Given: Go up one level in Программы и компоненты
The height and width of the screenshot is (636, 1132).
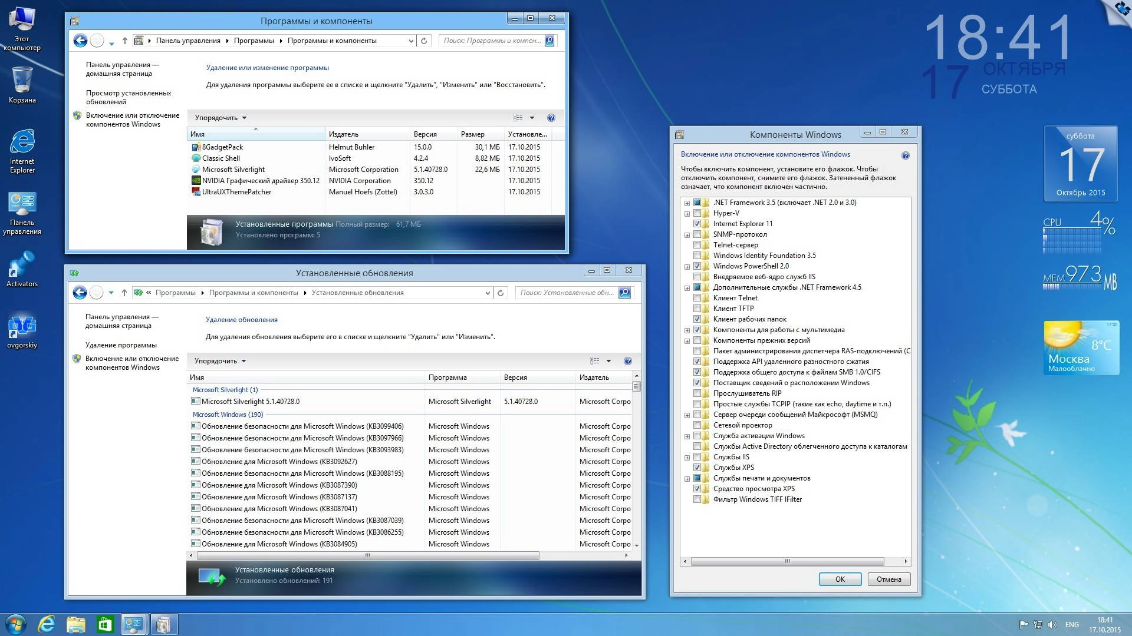Looking at the screenshot, I should pos(124,41).
